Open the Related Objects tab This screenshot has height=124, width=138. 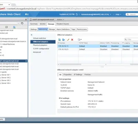63,24
